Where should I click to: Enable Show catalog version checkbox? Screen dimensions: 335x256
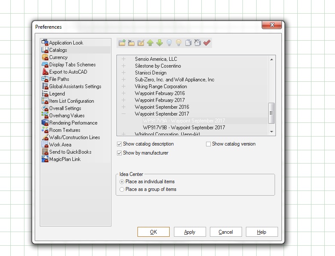click(x=209, y=144)
